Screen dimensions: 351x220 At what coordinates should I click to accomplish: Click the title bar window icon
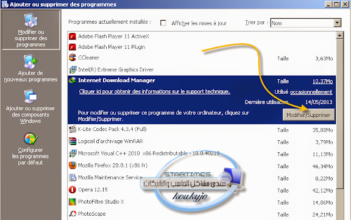(5, 4)
